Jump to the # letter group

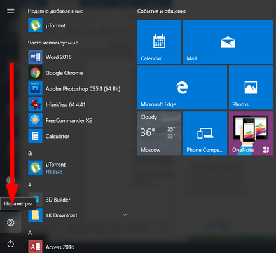coord(30,185)
